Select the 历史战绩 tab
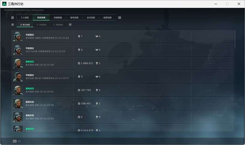 [x=41, y=18]
